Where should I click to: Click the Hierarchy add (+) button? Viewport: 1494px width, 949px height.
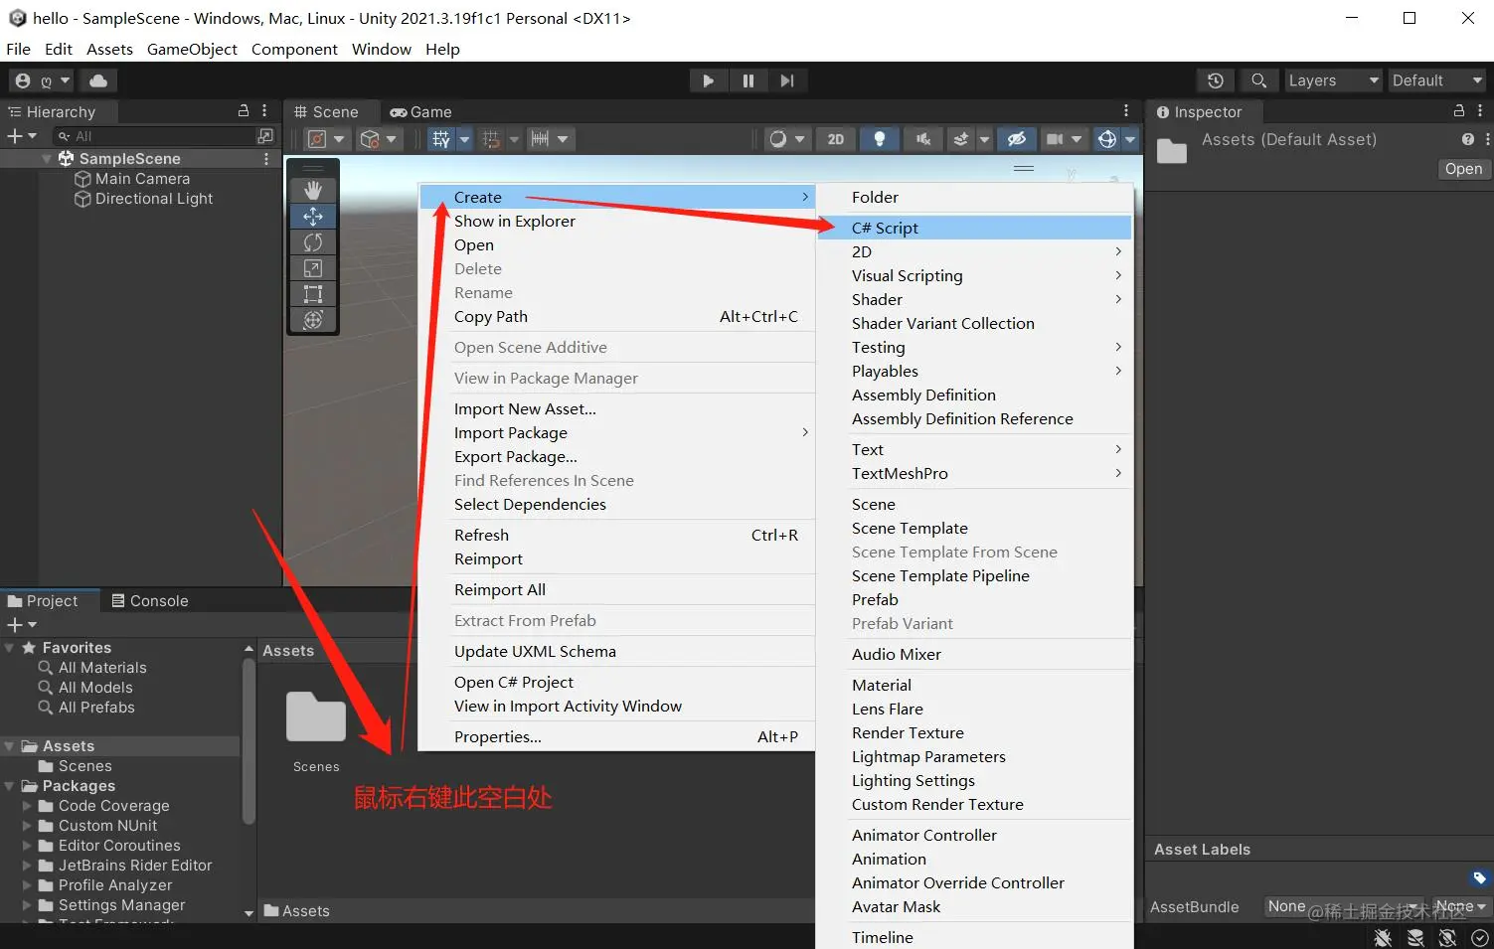[x=21, y=136]
